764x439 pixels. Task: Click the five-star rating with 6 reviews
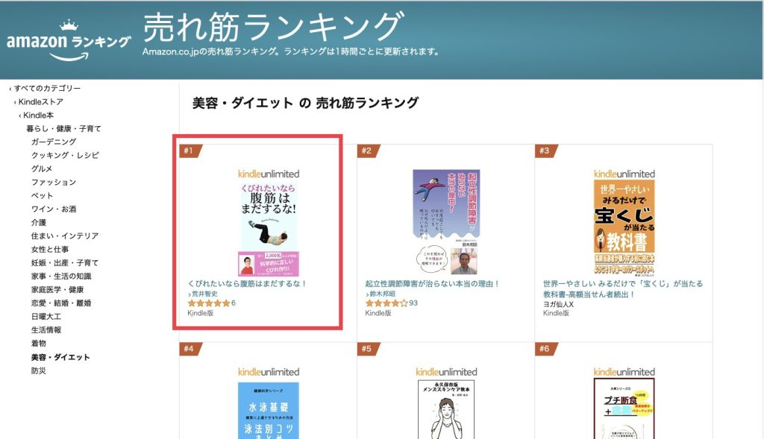click(211, 303)
